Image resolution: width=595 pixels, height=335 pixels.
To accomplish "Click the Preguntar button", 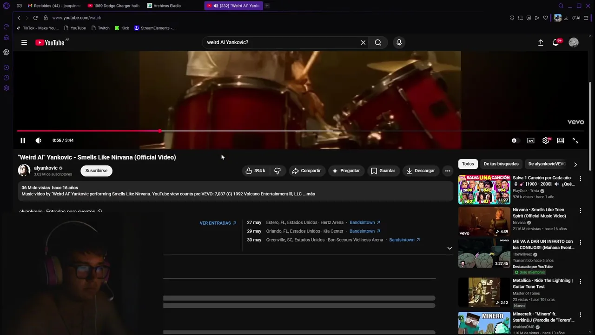I will 345,171.
